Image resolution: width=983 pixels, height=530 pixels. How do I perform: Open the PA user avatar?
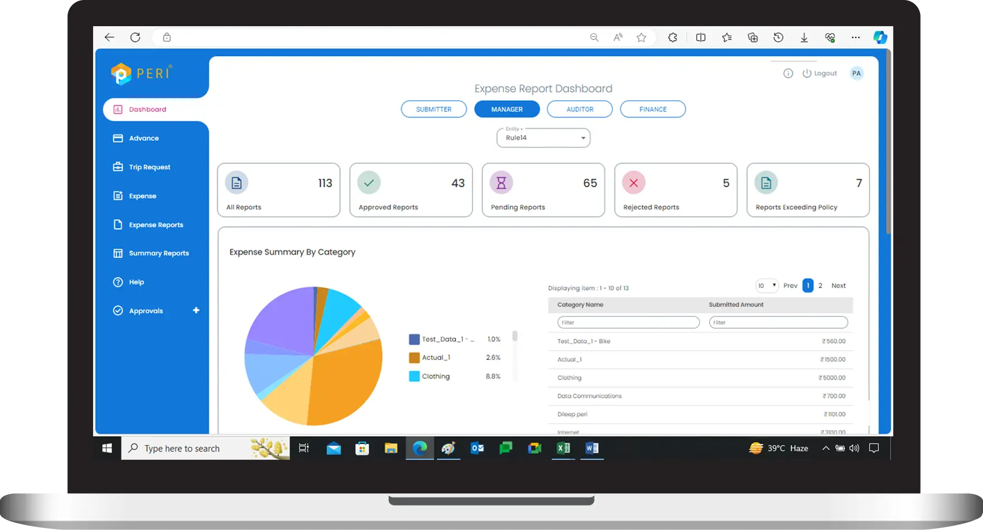pos(857,73)
